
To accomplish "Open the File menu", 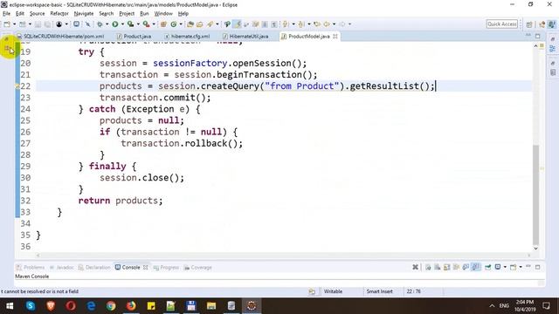I will tap(6, 14).
